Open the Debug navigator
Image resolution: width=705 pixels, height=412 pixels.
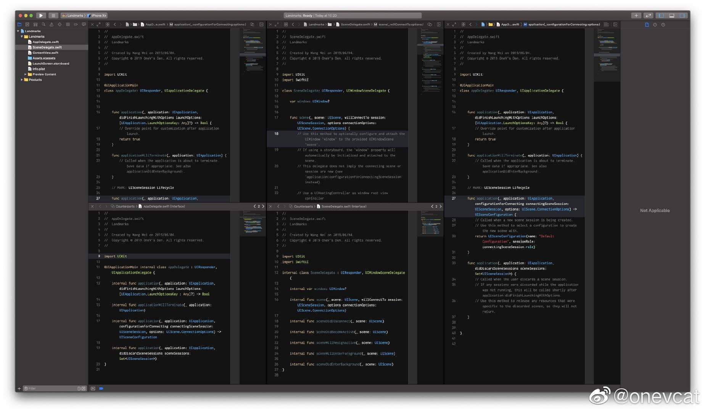pos(68,24)
